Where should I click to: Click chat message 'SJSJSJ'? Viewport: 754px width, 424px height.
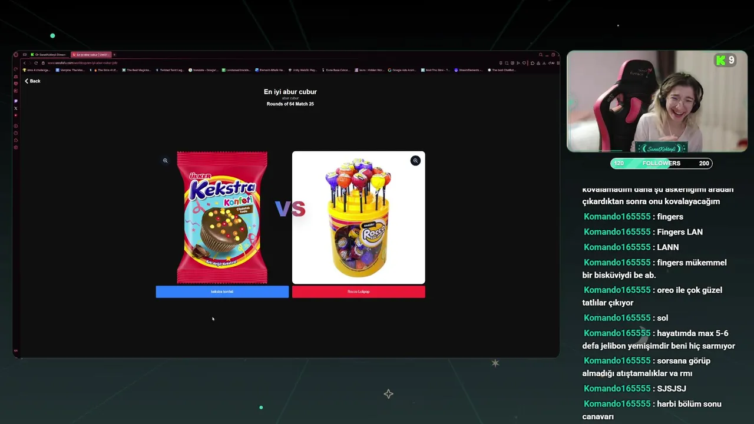tap(672, 389)
